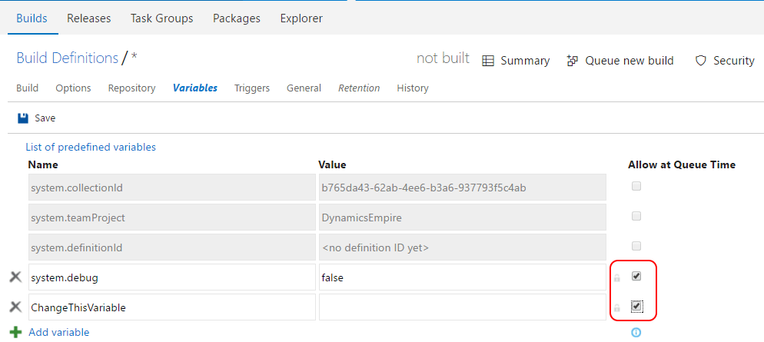
Task: Click the system.debug value field
Action: point(461,277)
